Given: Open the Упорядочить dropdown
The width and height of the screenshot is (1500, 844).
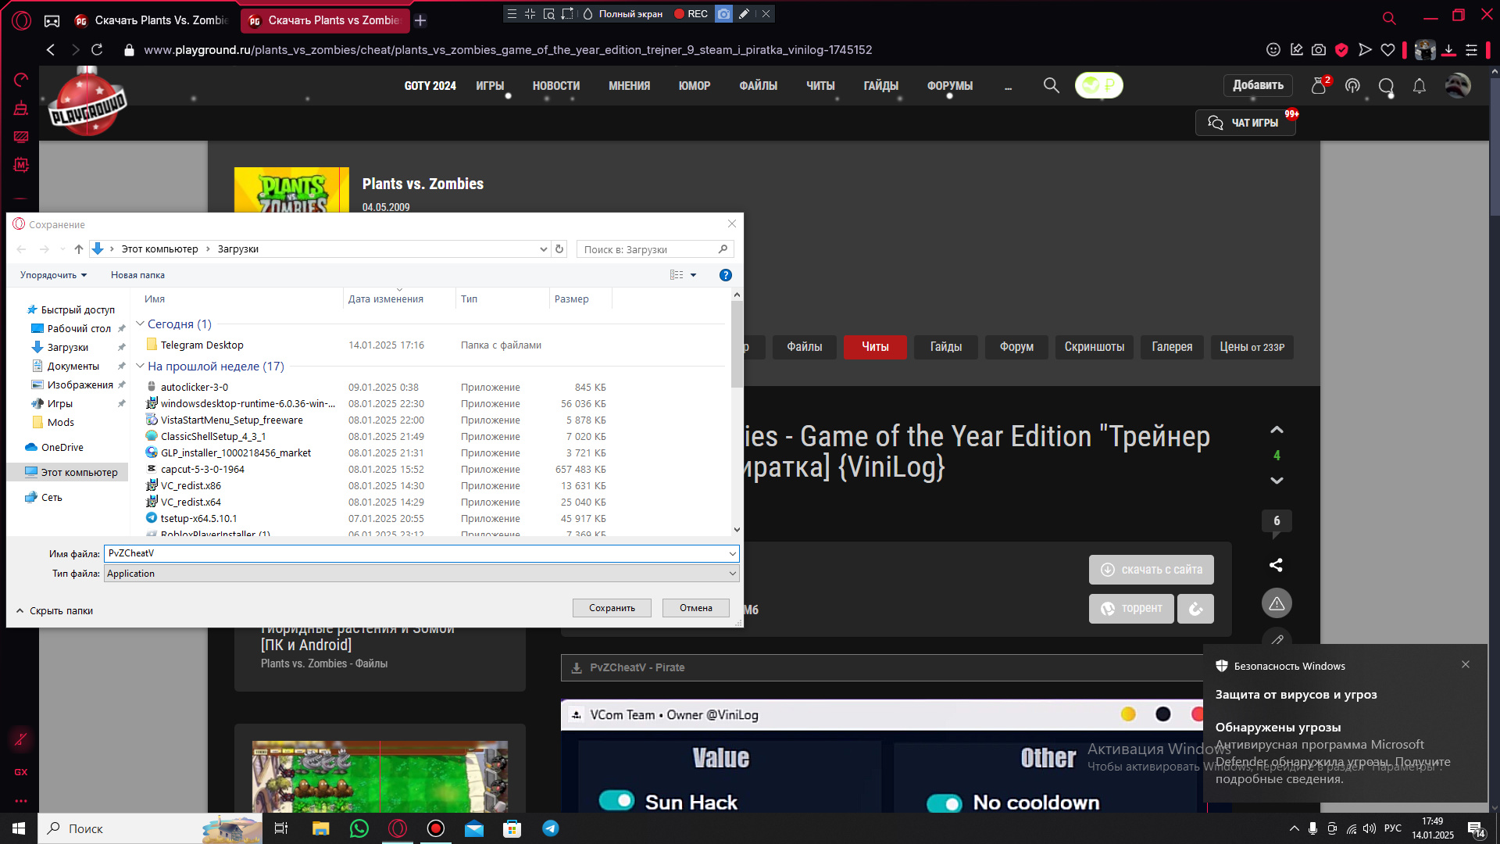Looking at the screenshot, I should pos(53,275).
